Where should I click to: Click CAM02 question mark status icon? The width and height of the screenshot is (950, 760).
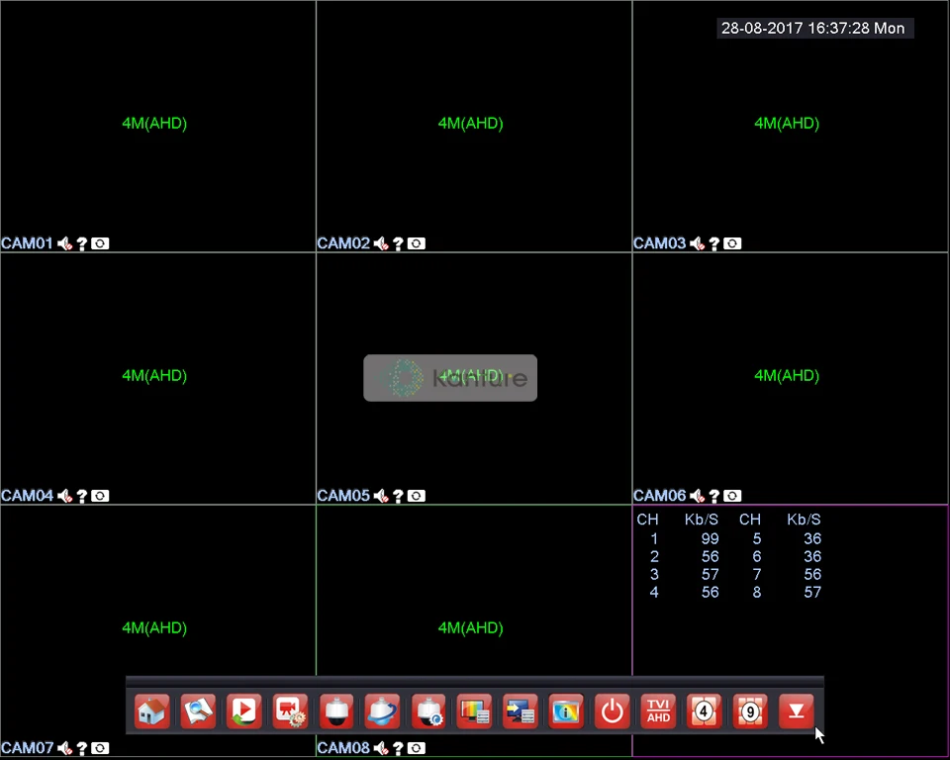click(398, 243)
